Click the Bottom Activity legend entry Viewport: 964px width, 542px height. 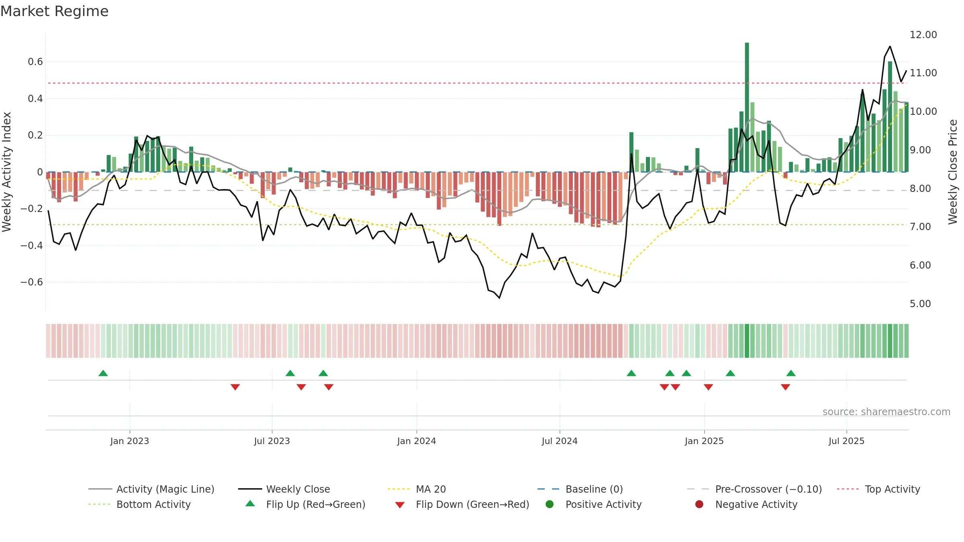pyautogui.click(x=139, y=504)
